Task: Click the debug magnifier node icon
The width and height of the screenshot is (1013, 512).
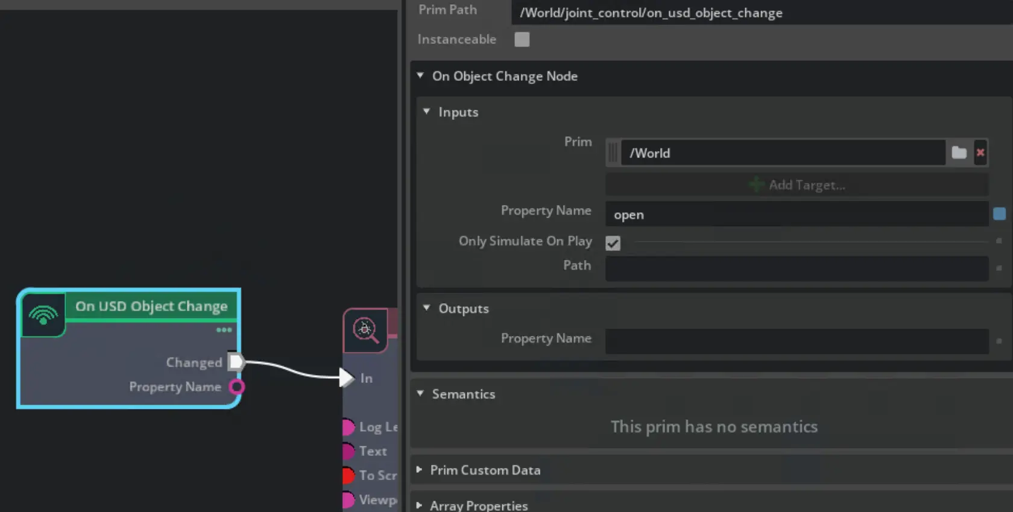Action: click(365, 330)
